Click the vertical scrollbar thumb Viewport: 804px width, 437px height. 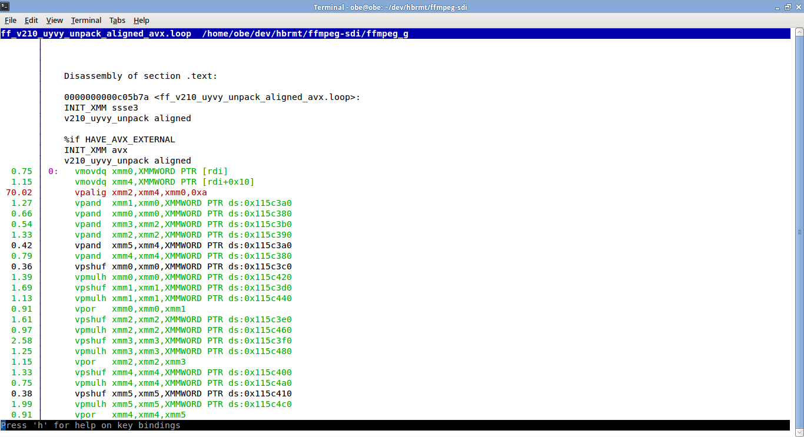(799, 232)
